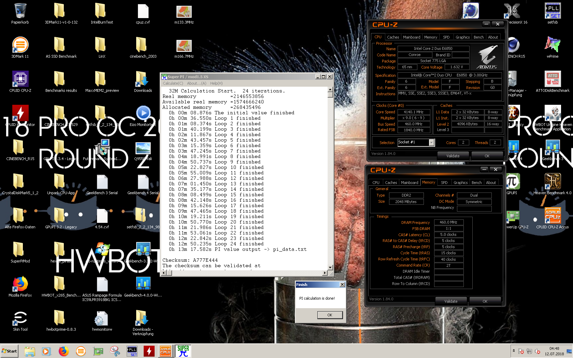The height and width of the screenshot is (358, 573).
Task: Click the Intel Core 2 Duo E6850 name field
Action: coord(433,48)
